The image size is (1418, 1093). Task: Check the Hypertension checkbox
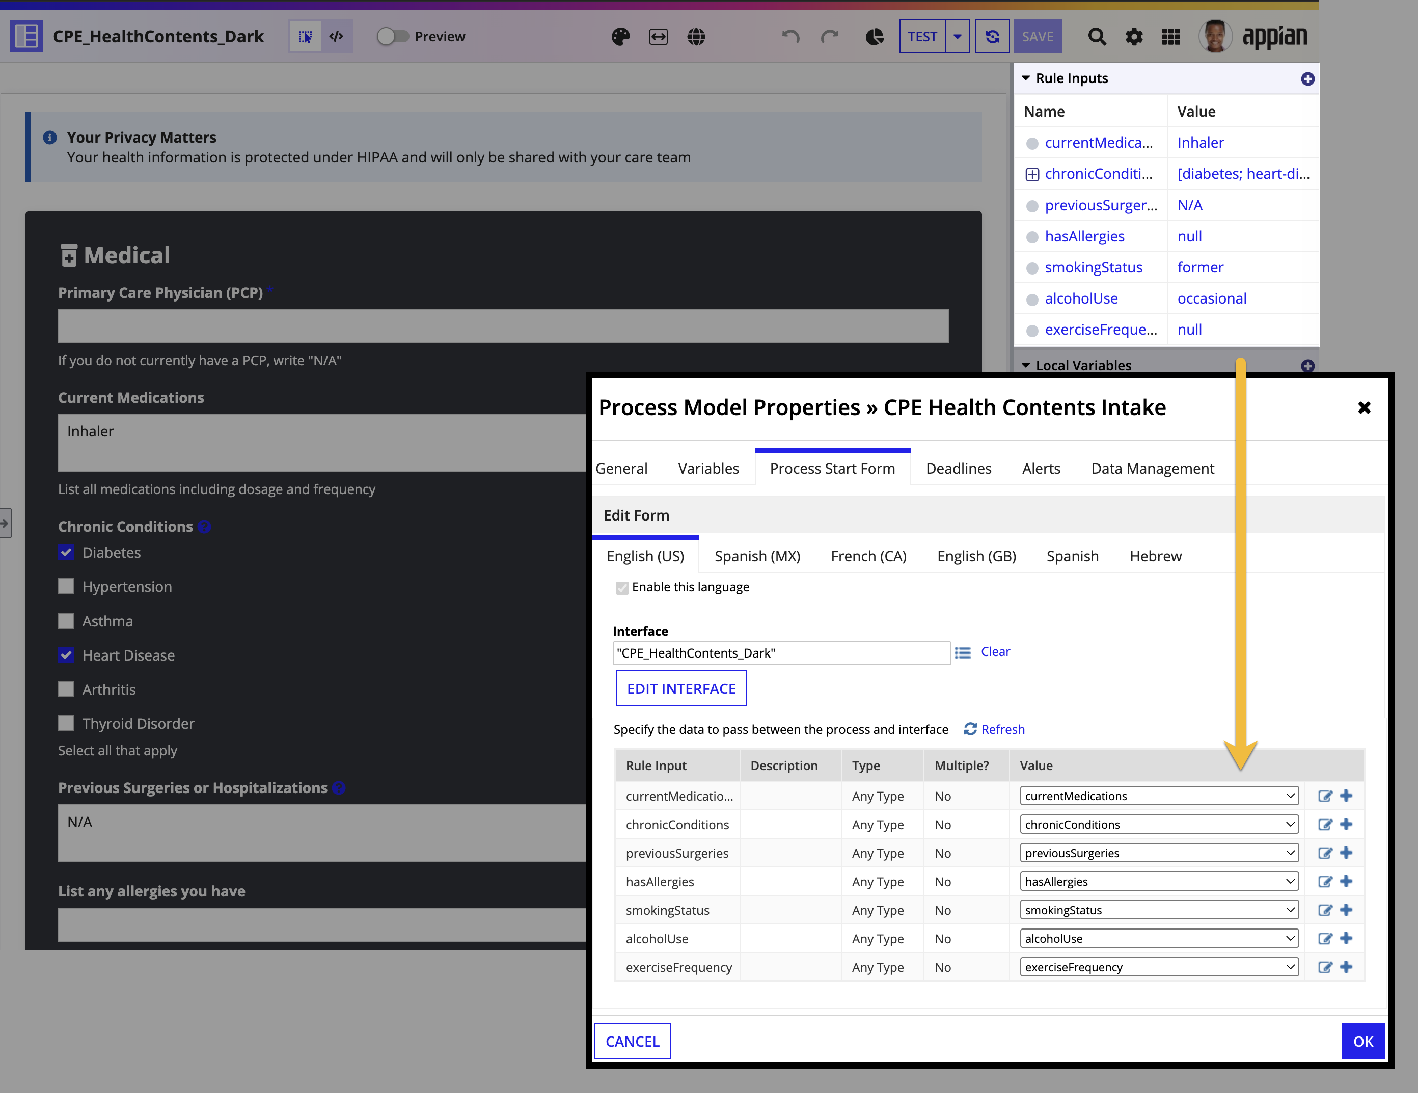pyautogui.click(x=66, y=587)
